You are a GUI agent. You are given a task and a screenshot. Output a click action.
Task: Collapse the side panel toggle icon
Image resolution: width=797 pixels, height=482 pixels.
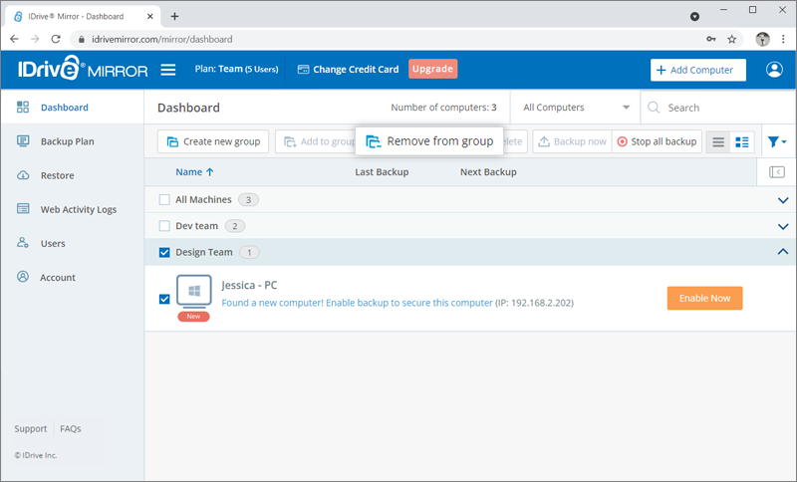point(777,172)
